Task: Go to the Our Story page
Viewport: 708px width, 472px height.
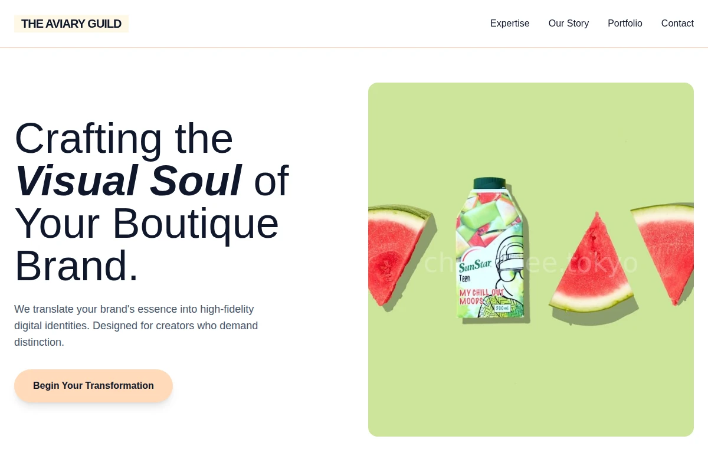Action: [569, 24]
